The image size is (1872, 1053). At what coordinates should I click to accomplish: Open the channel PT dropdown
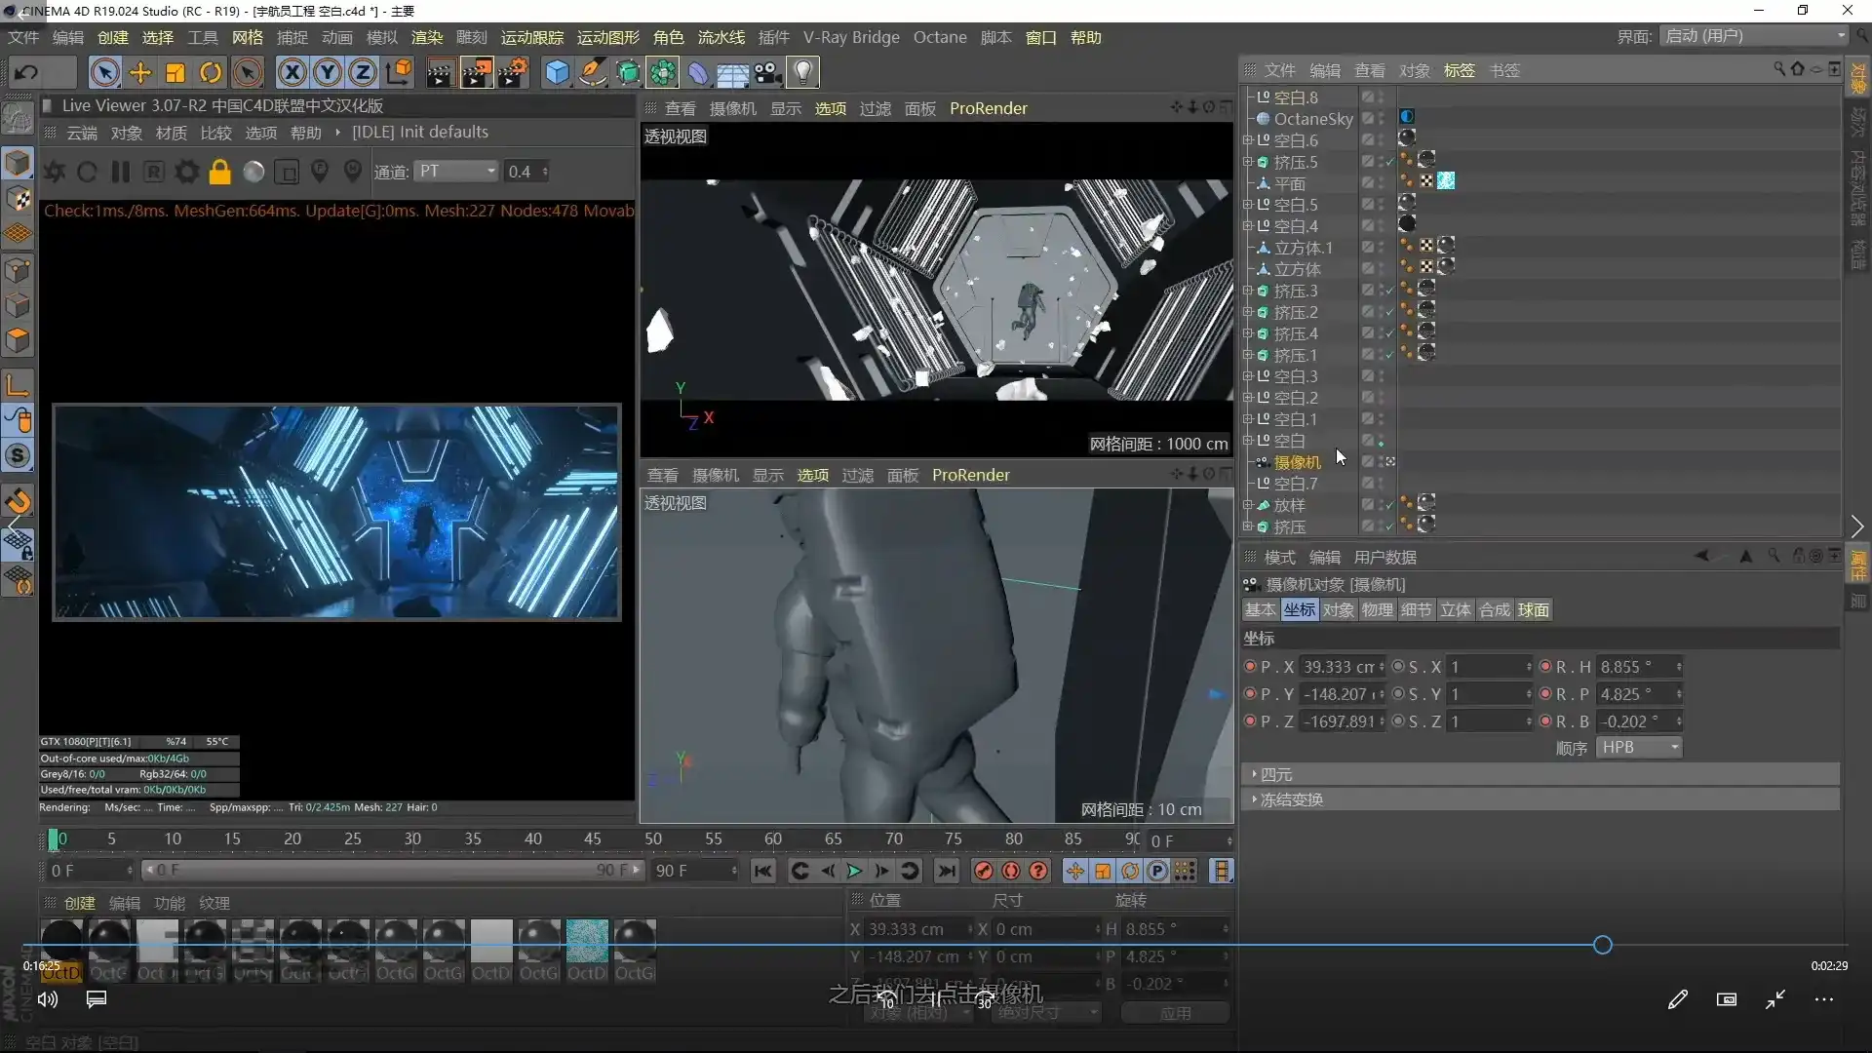coord(456,172)
